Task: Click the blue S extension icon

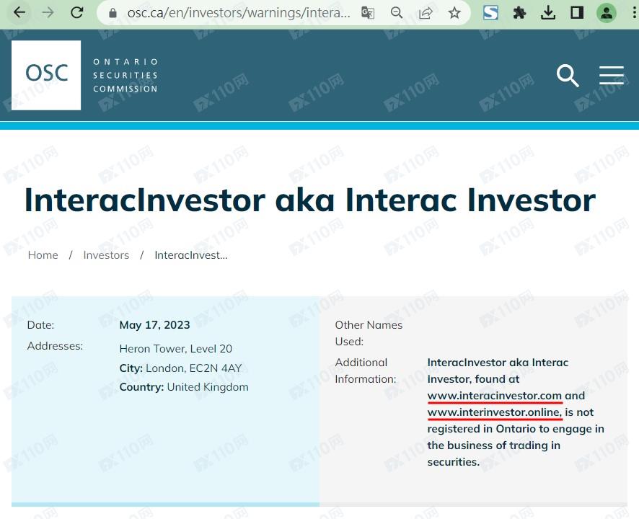Action: (491, 12)
